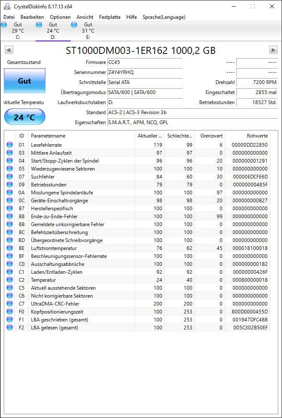Click the Drehzahl value 7200 RPM
This screenshot has height=418, width=282.
pos(257,82)
